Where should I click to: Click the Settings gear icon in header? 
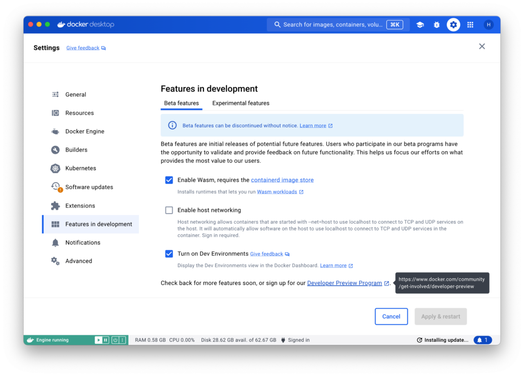point(453,25)
